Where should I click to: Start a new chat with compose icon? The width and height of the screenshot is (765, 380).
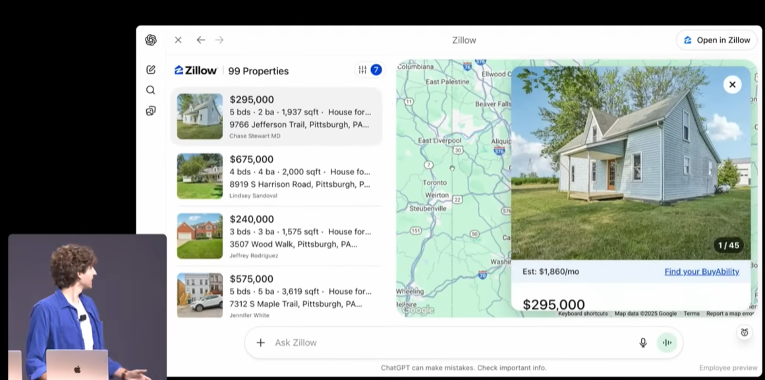[151, 70]
